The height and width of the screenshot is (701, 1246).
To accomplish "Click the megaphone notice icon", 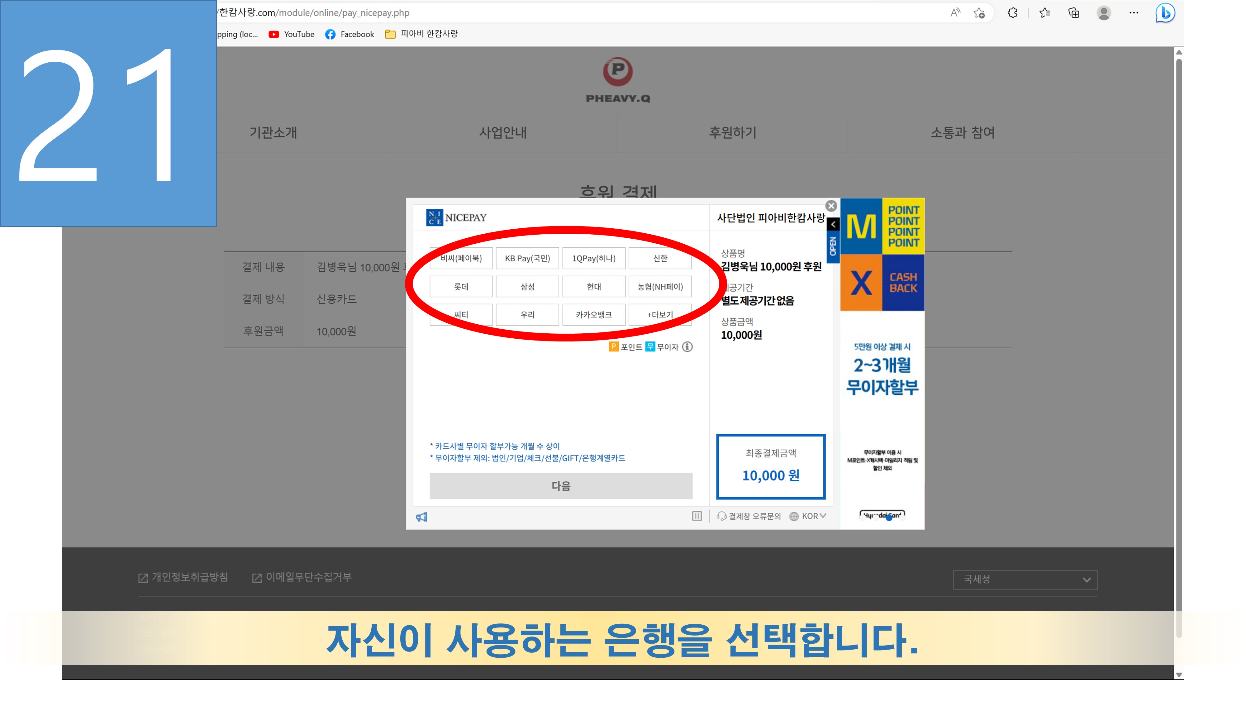I will 422,517.
